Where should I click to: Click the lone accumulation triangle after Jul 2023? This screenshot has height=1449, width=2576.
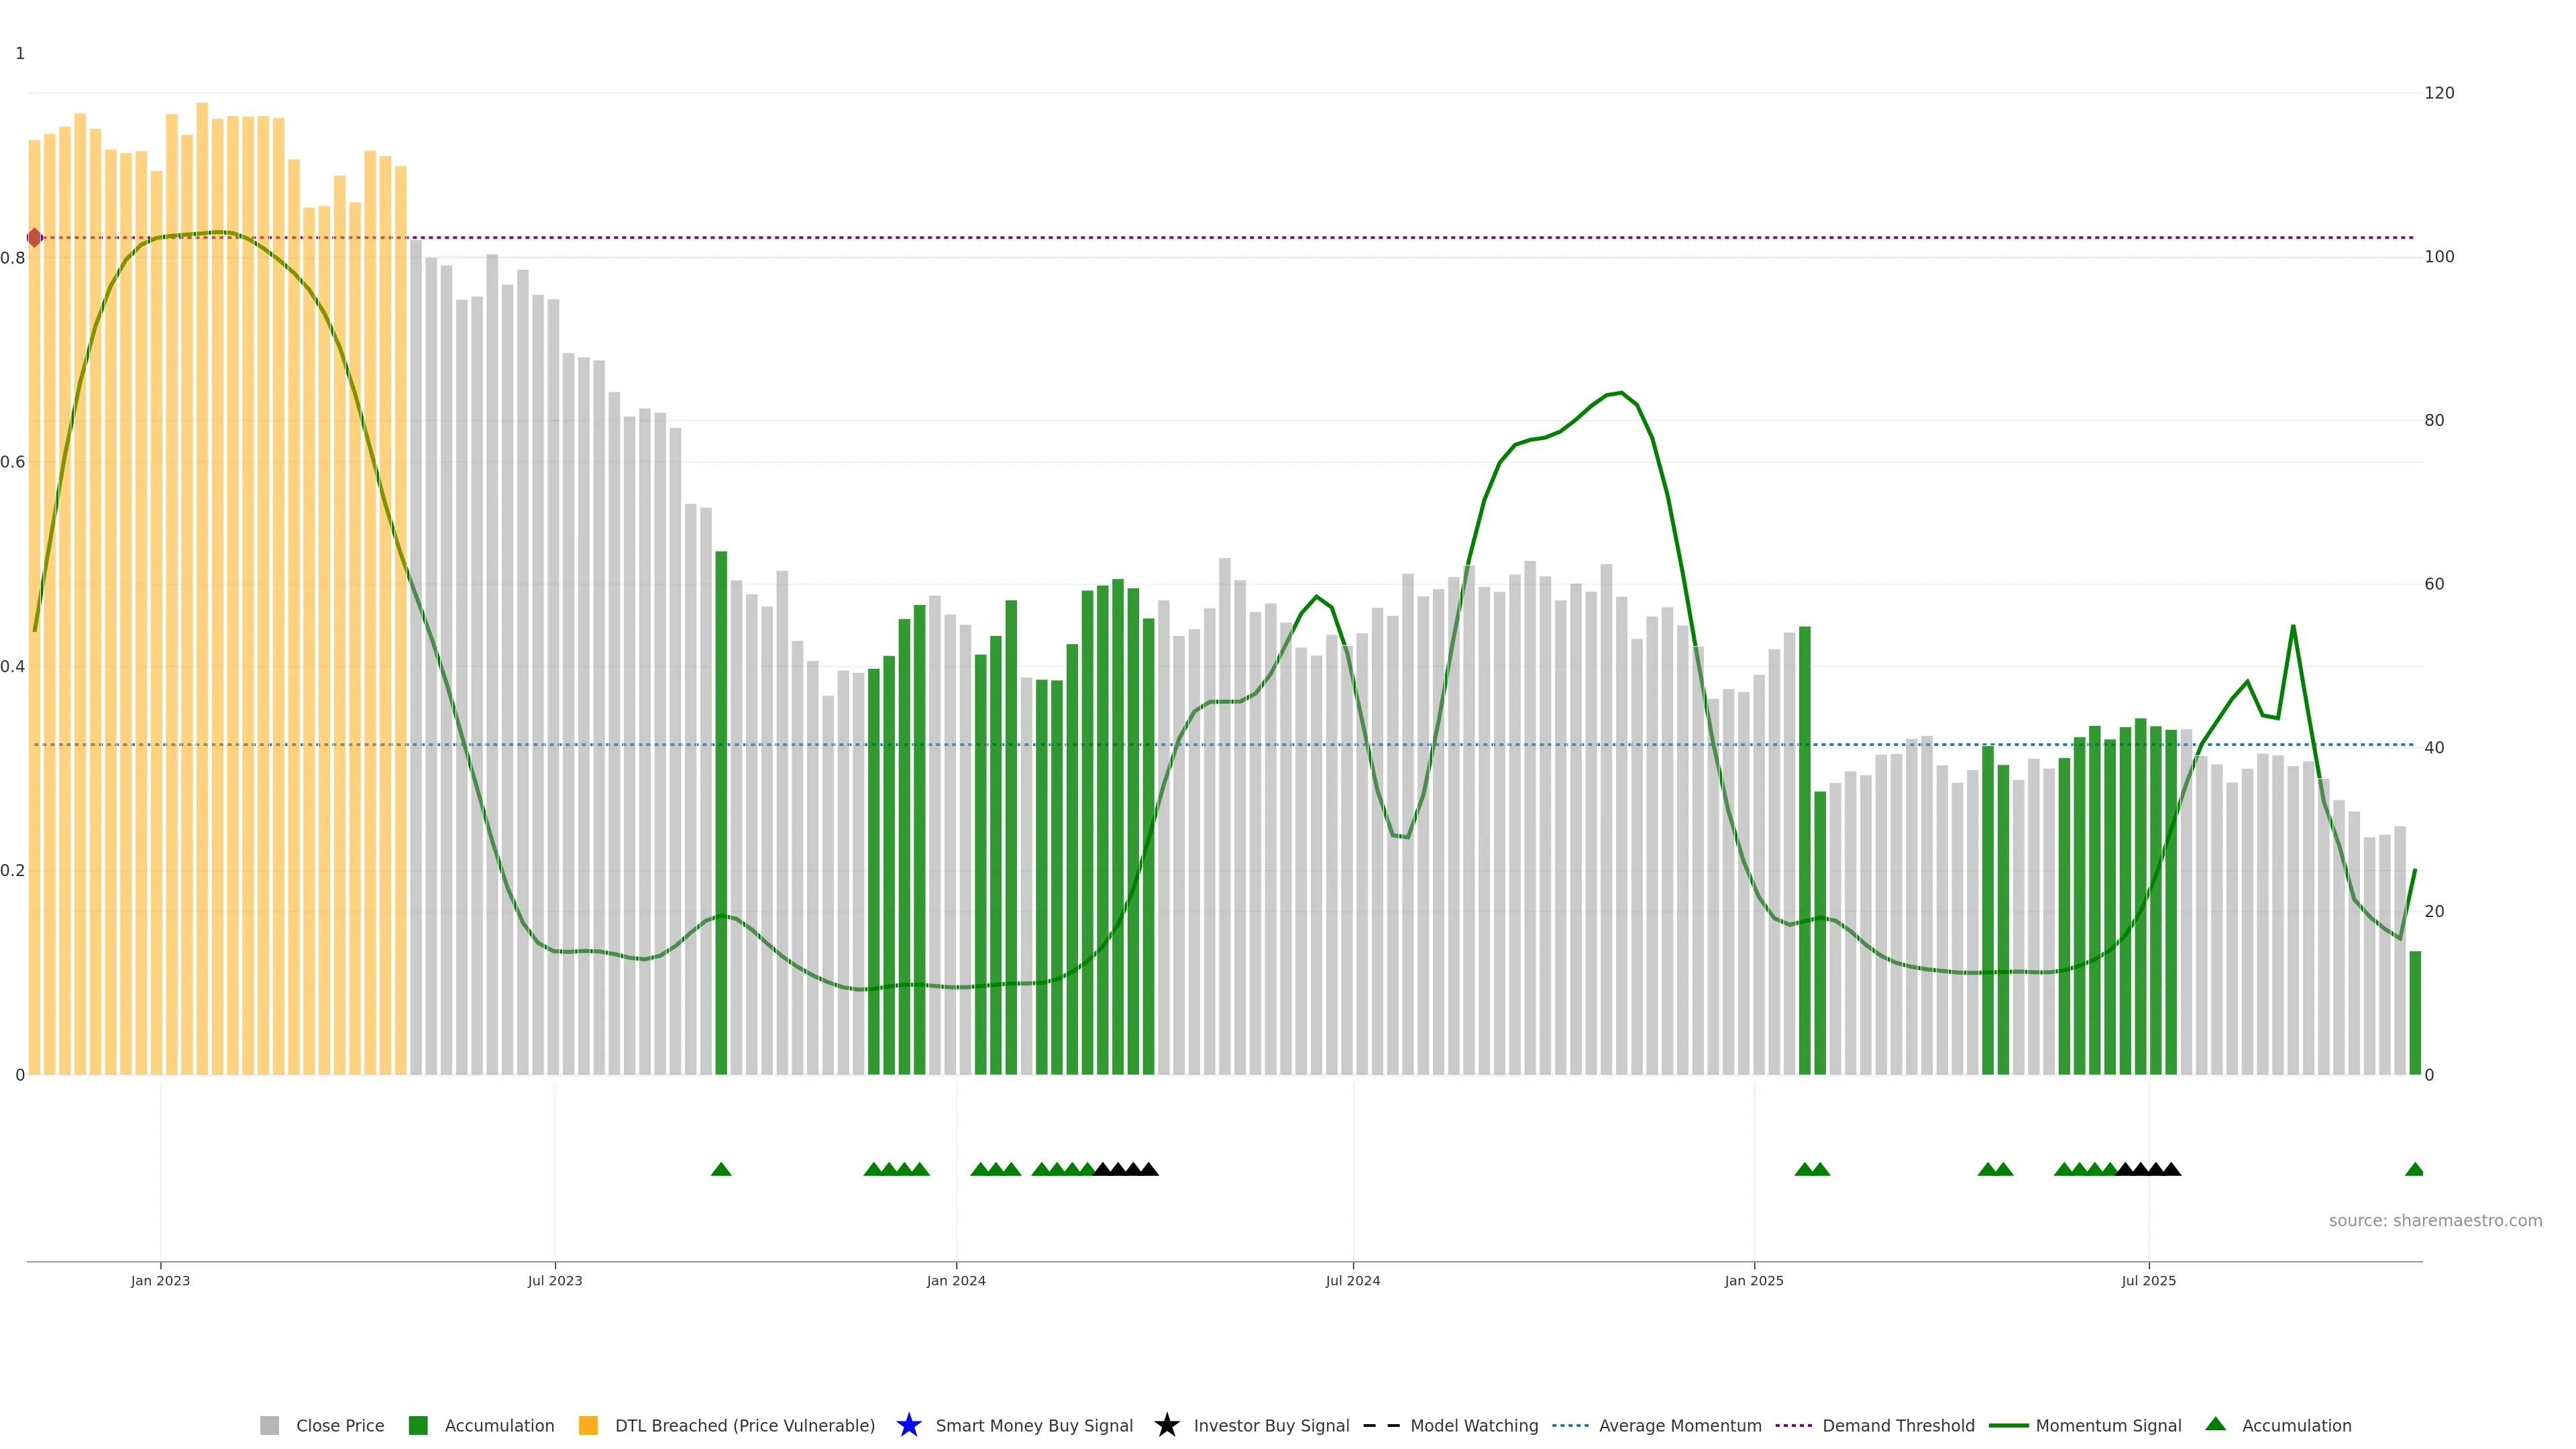tap(721, 1169)
